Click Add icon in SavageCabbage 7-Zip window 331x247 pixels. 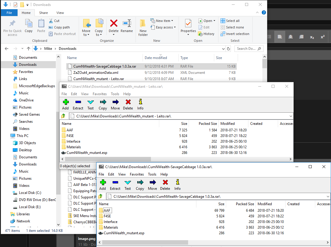coord(103,182)
